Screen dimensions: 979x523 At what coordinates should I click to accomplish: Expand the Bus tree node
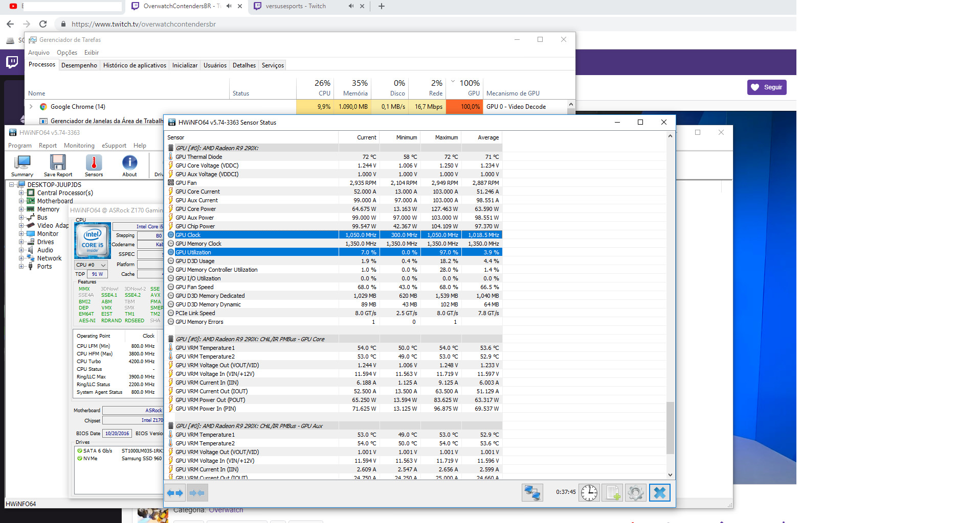point(21,218)
